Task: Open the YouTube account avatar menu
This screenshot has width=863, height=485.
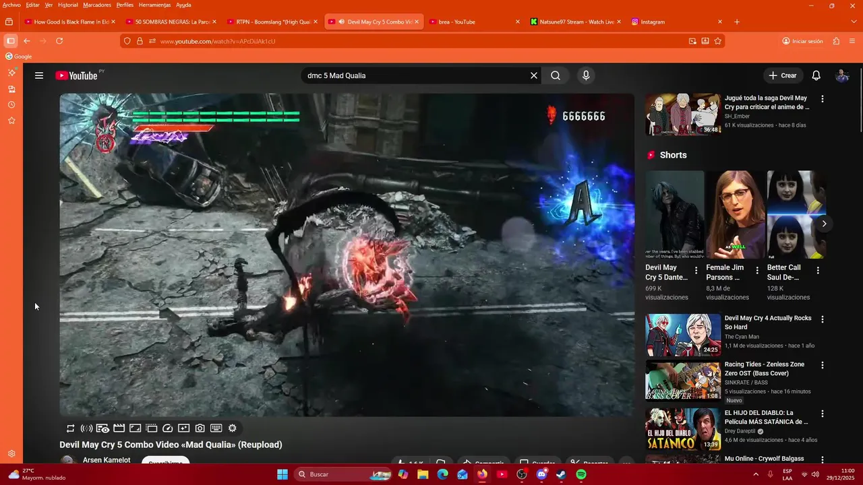Action: [842, 75]
